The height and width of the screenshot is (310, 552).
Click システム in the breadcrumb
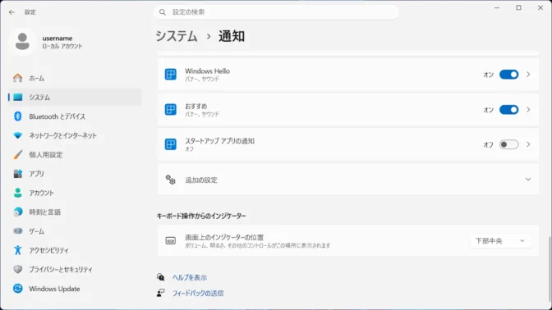pyautogui.click(x=177, y=37)
